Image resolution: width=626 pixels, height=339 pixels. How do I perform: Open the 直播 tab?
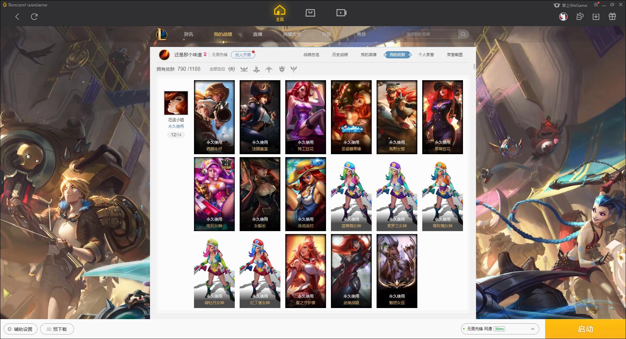pos(258,34)
